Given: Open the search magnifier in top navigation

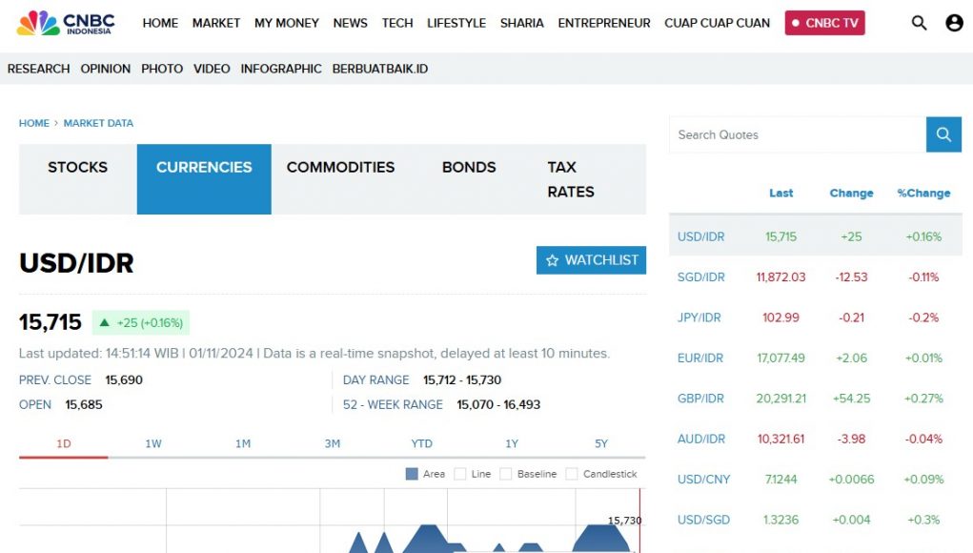Looking at the screenshot, I should click(919, 23).
